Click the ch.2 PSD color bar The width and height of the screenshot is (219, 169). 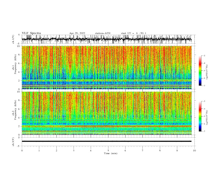tap(200, 116)
